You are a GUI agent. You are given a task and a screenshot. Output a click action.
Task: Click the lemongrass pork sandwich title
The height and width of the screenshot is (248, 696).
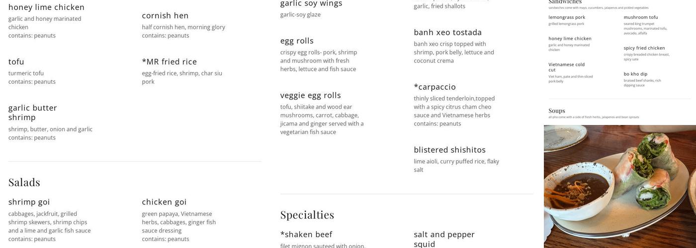[x=567, y=17]
